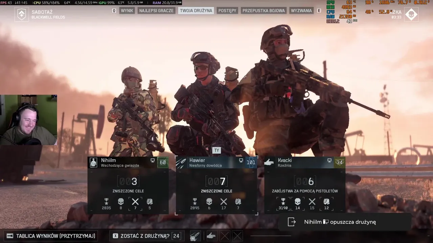Click Nihiilm's score medal icon
The image size is (433, 243).
pyautogui.click(x=106, y=202)
